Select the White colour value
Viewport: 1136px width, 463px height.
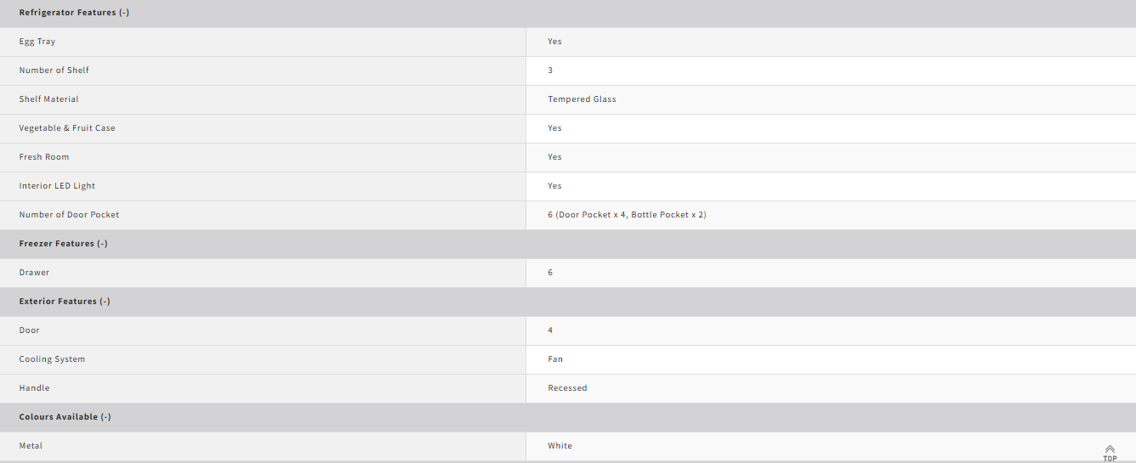[x=560, y=446]
